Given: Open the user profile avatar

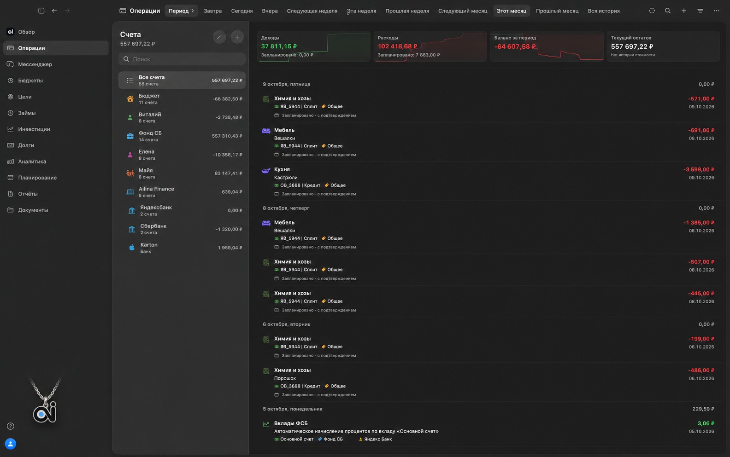Looking at the screenshot, I should 11,444.
